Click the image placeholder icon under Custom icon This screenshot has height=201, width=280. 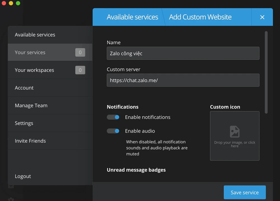(235, 131)
